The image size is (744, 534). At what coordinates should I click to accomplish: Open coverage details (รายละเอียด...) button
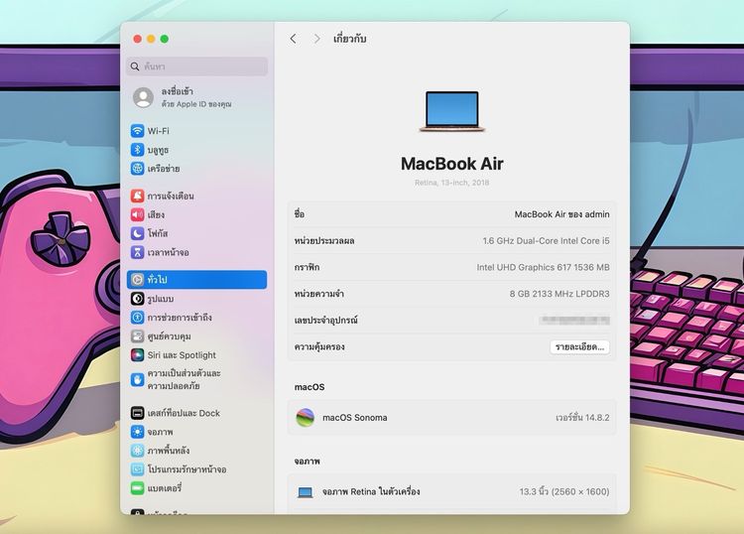(580, 347)
